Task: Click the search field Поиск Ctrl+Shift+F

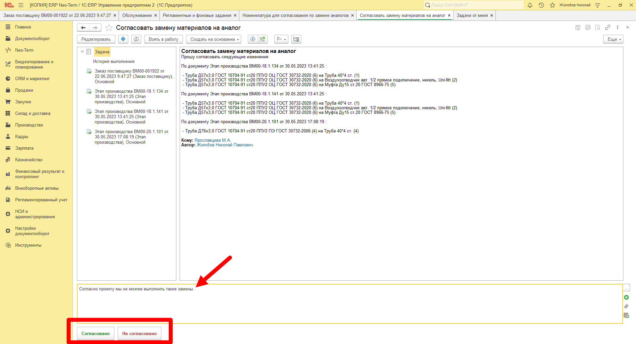Action: [x=474, y=5]
